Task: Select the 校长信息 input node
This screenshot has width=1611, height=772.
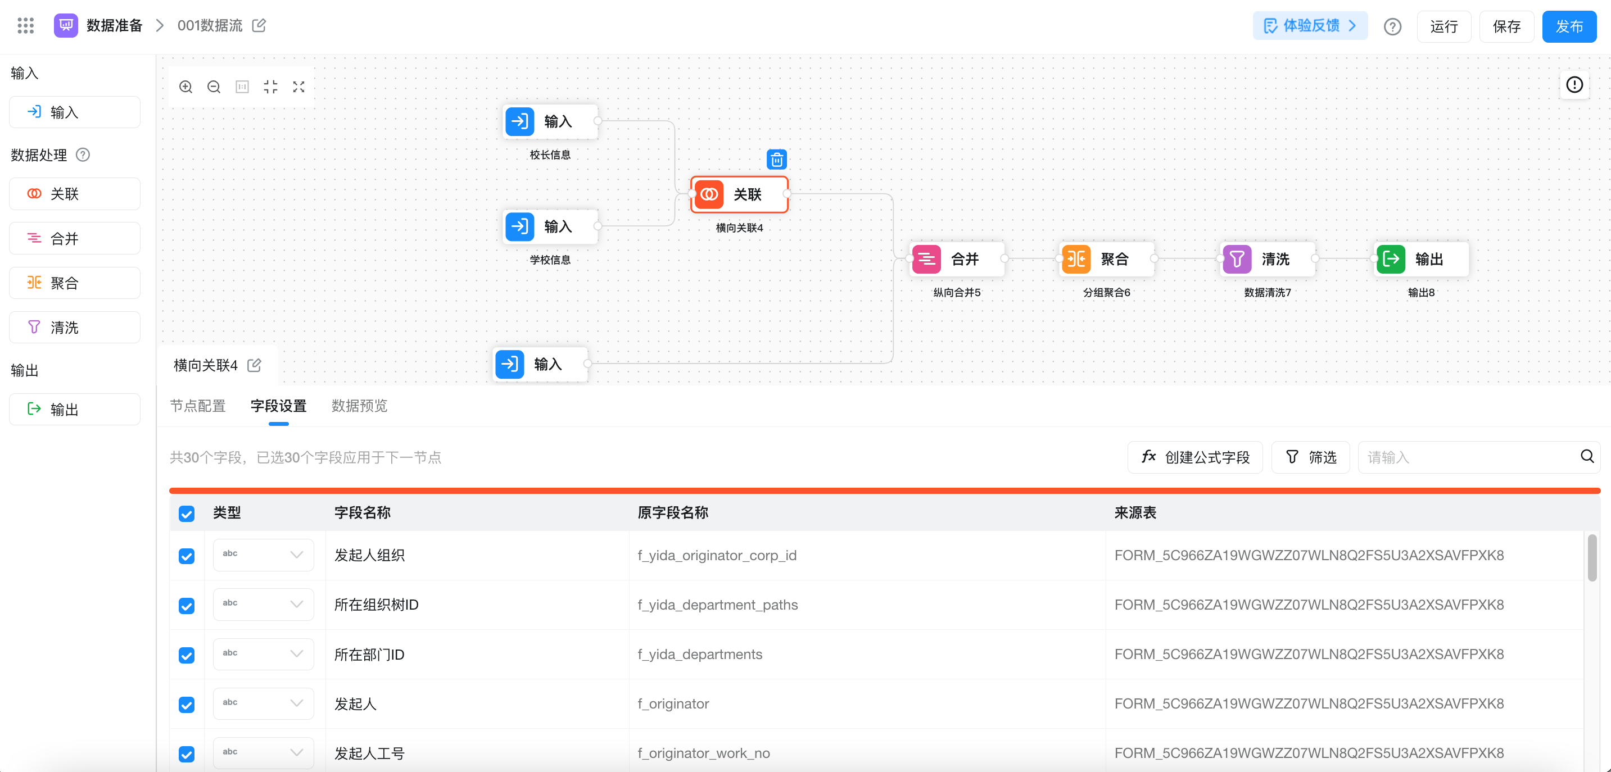Action: pos(550,121)
